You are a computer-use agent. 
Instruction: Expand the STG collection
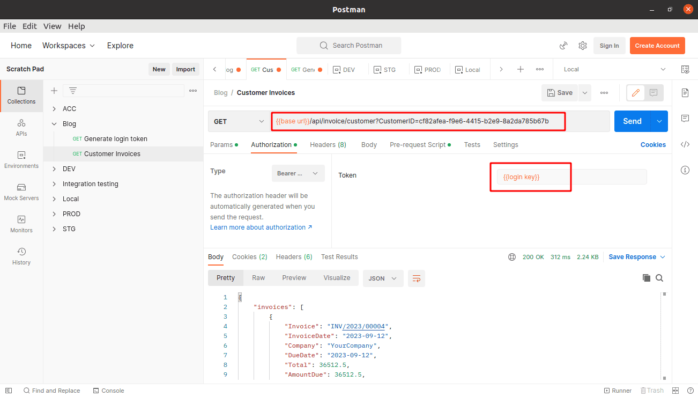pyautogui.click(x=54, y=229)
